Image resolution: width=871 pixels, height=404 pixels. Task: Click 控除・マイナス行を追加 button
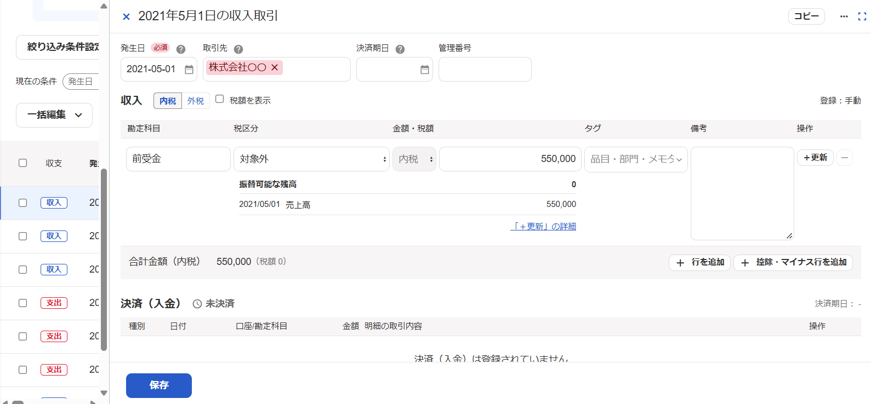pos(793,263)
